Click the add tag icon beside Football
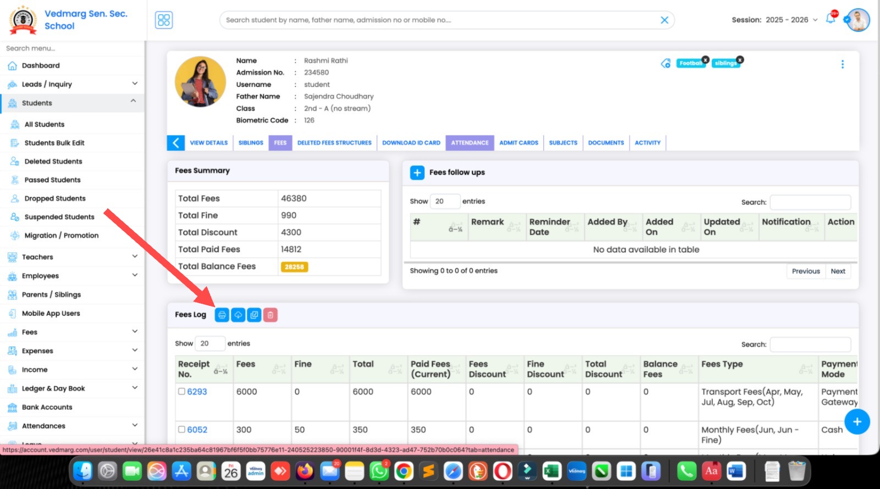This screenshot has height=489, width=880. (665, 63)
